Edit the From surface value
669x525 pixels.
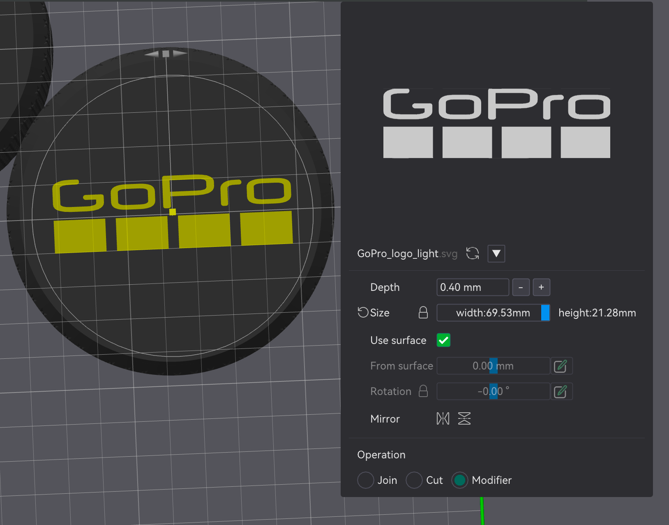coord(561,366)
